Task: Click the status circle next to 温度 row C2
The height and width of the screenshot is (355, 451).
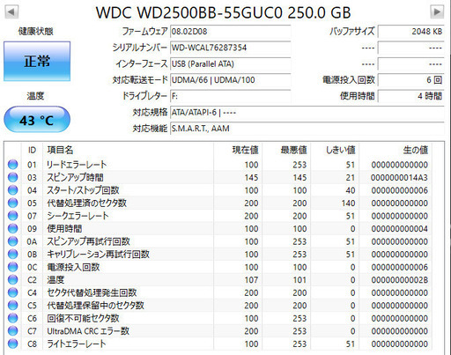Action: click(x=12, y=280)
